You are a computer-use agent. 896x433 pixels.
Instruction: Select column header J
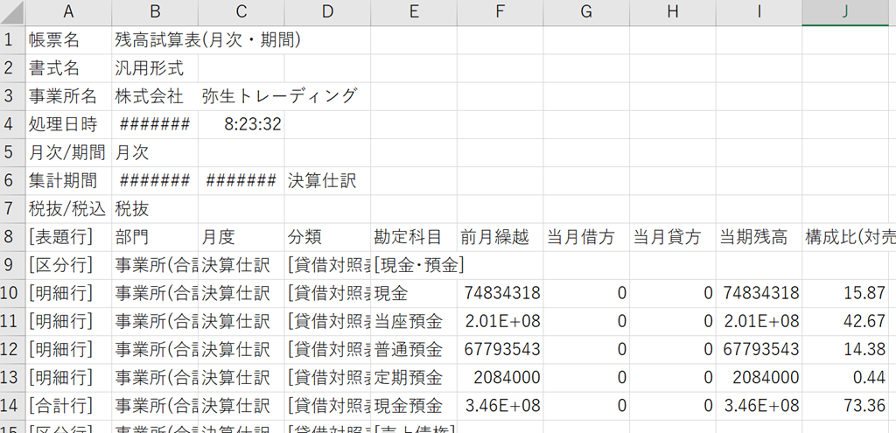tap(844, 11)
